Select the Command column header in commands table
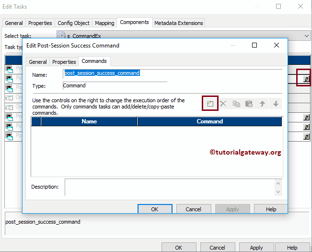Viewport: 312px width, 252px height. tap(209, 121)
